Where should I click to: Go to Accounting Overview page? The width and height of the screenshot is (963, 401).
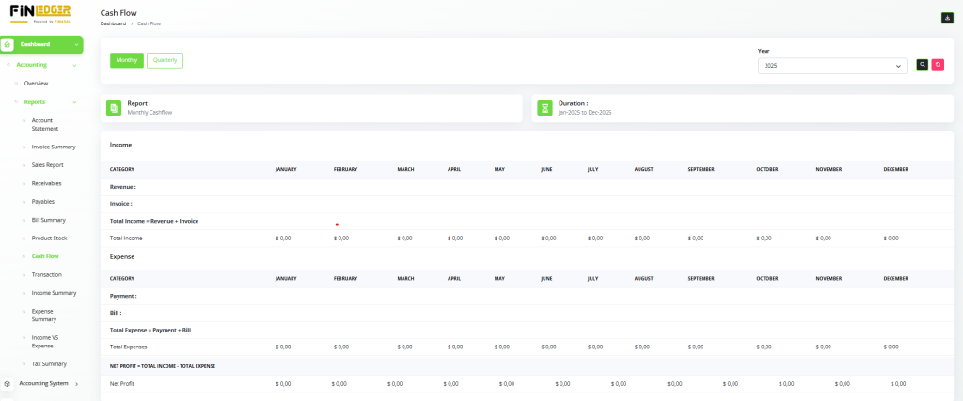point(36,84)
